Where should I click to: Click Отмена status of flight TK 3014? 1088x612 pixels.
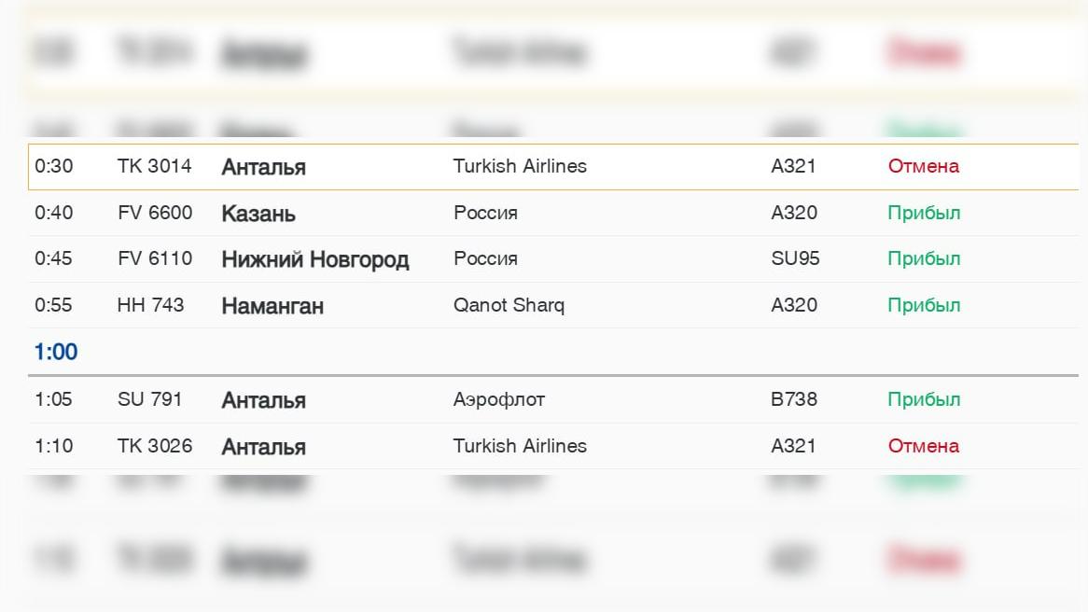pos(923,166)
